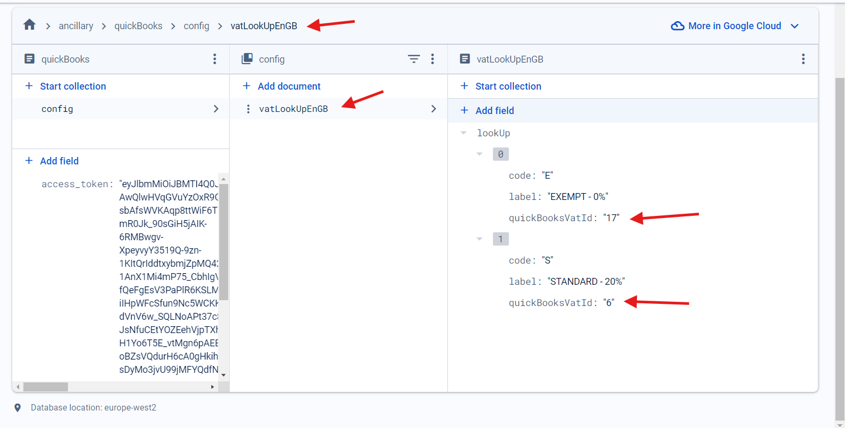Click the horizontal scrollbar left arrow
This screenshot has height=428, width=845.
point(18,387)
